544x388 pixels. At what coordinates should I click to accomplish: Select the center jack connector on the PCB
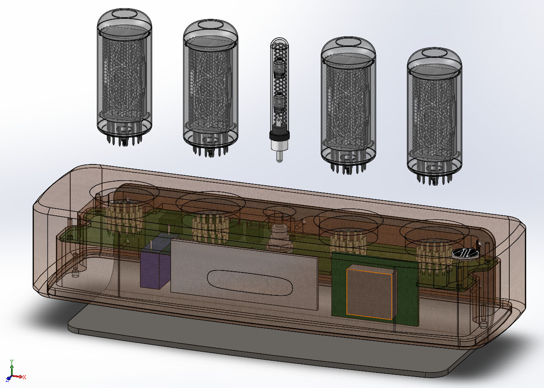(x=280, y=237)
